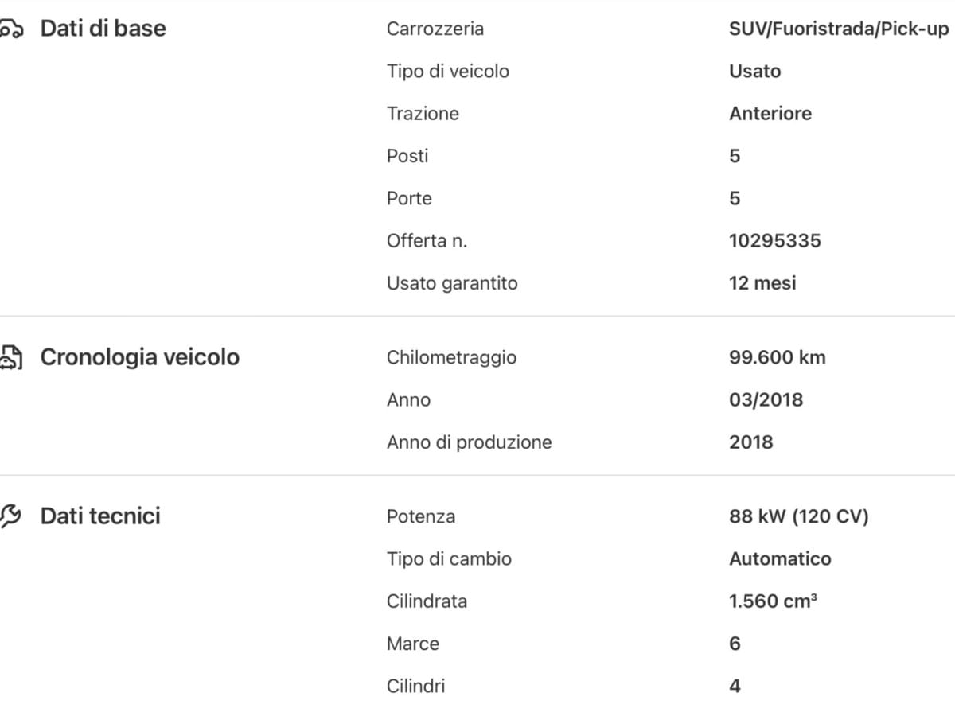955x716 pixels.
Task: Select the Chilometraggio label
Action: 451,357
